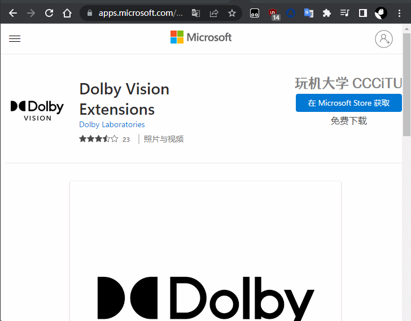Open the Dolby Laboratories publisher link

112,124
